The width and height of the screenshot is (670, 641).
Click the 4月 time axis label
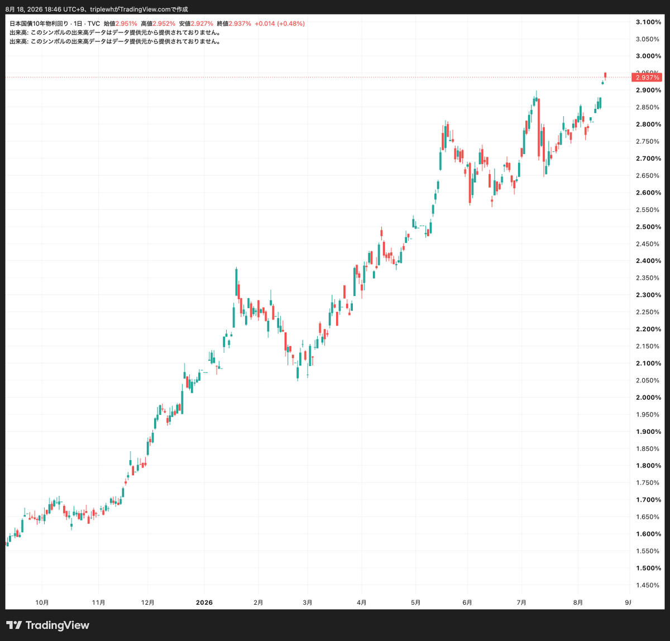coord(361,602)
